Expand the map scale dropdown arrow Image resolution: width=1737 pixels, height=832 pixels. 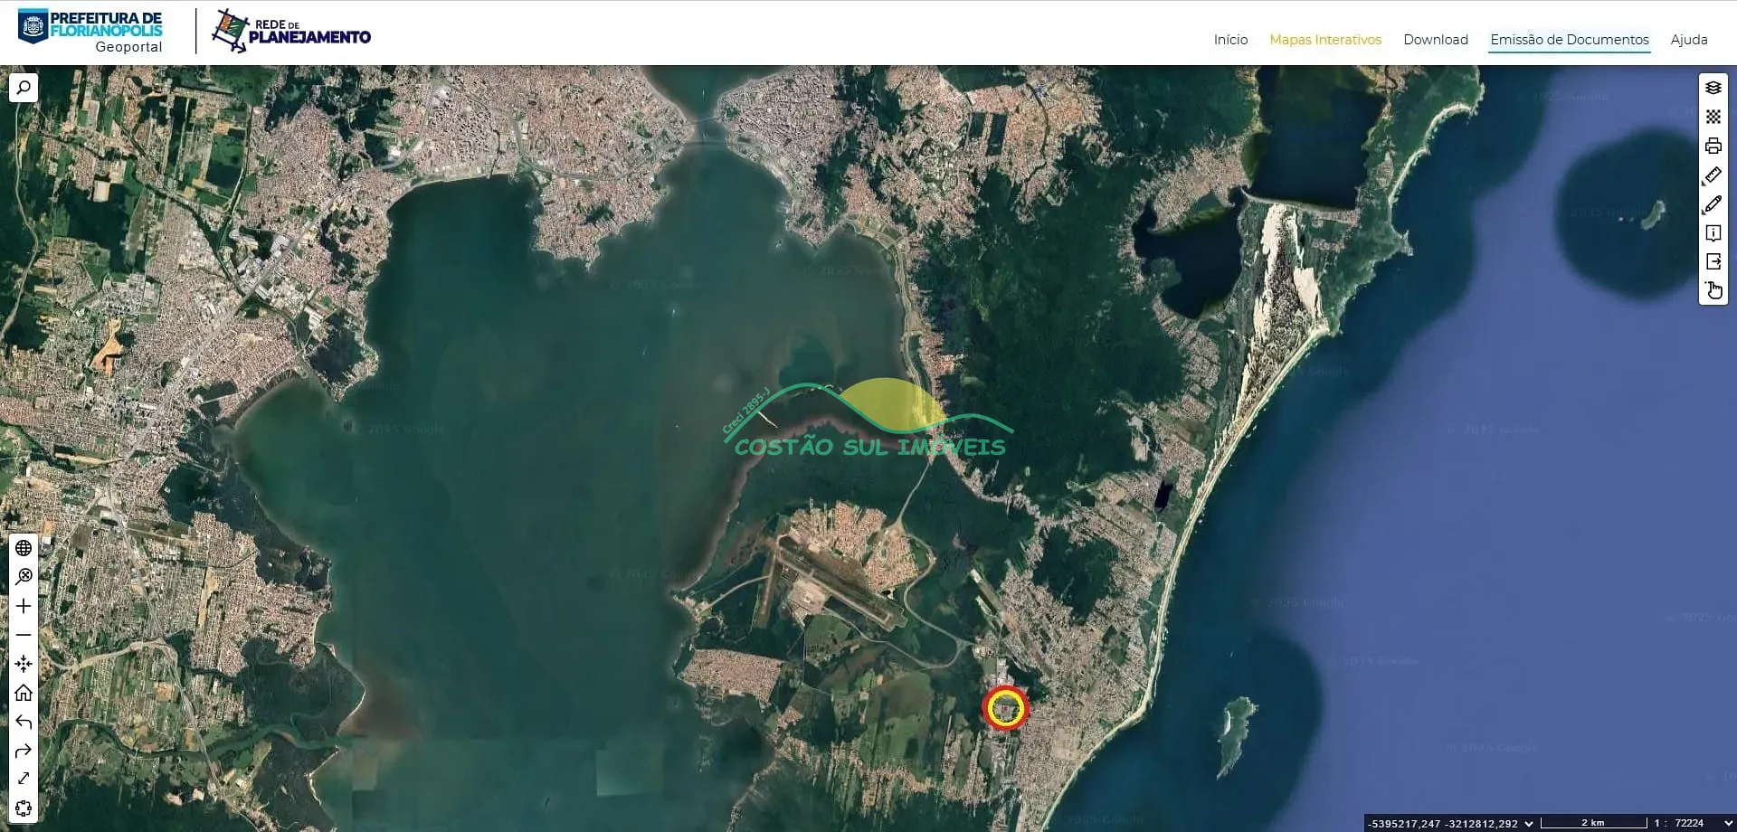point(1728,823)
